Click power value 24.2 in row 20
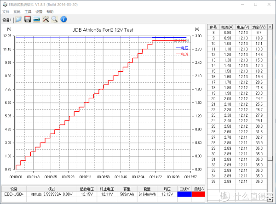This screenshot has height=204, width=276. click(259, 99)
